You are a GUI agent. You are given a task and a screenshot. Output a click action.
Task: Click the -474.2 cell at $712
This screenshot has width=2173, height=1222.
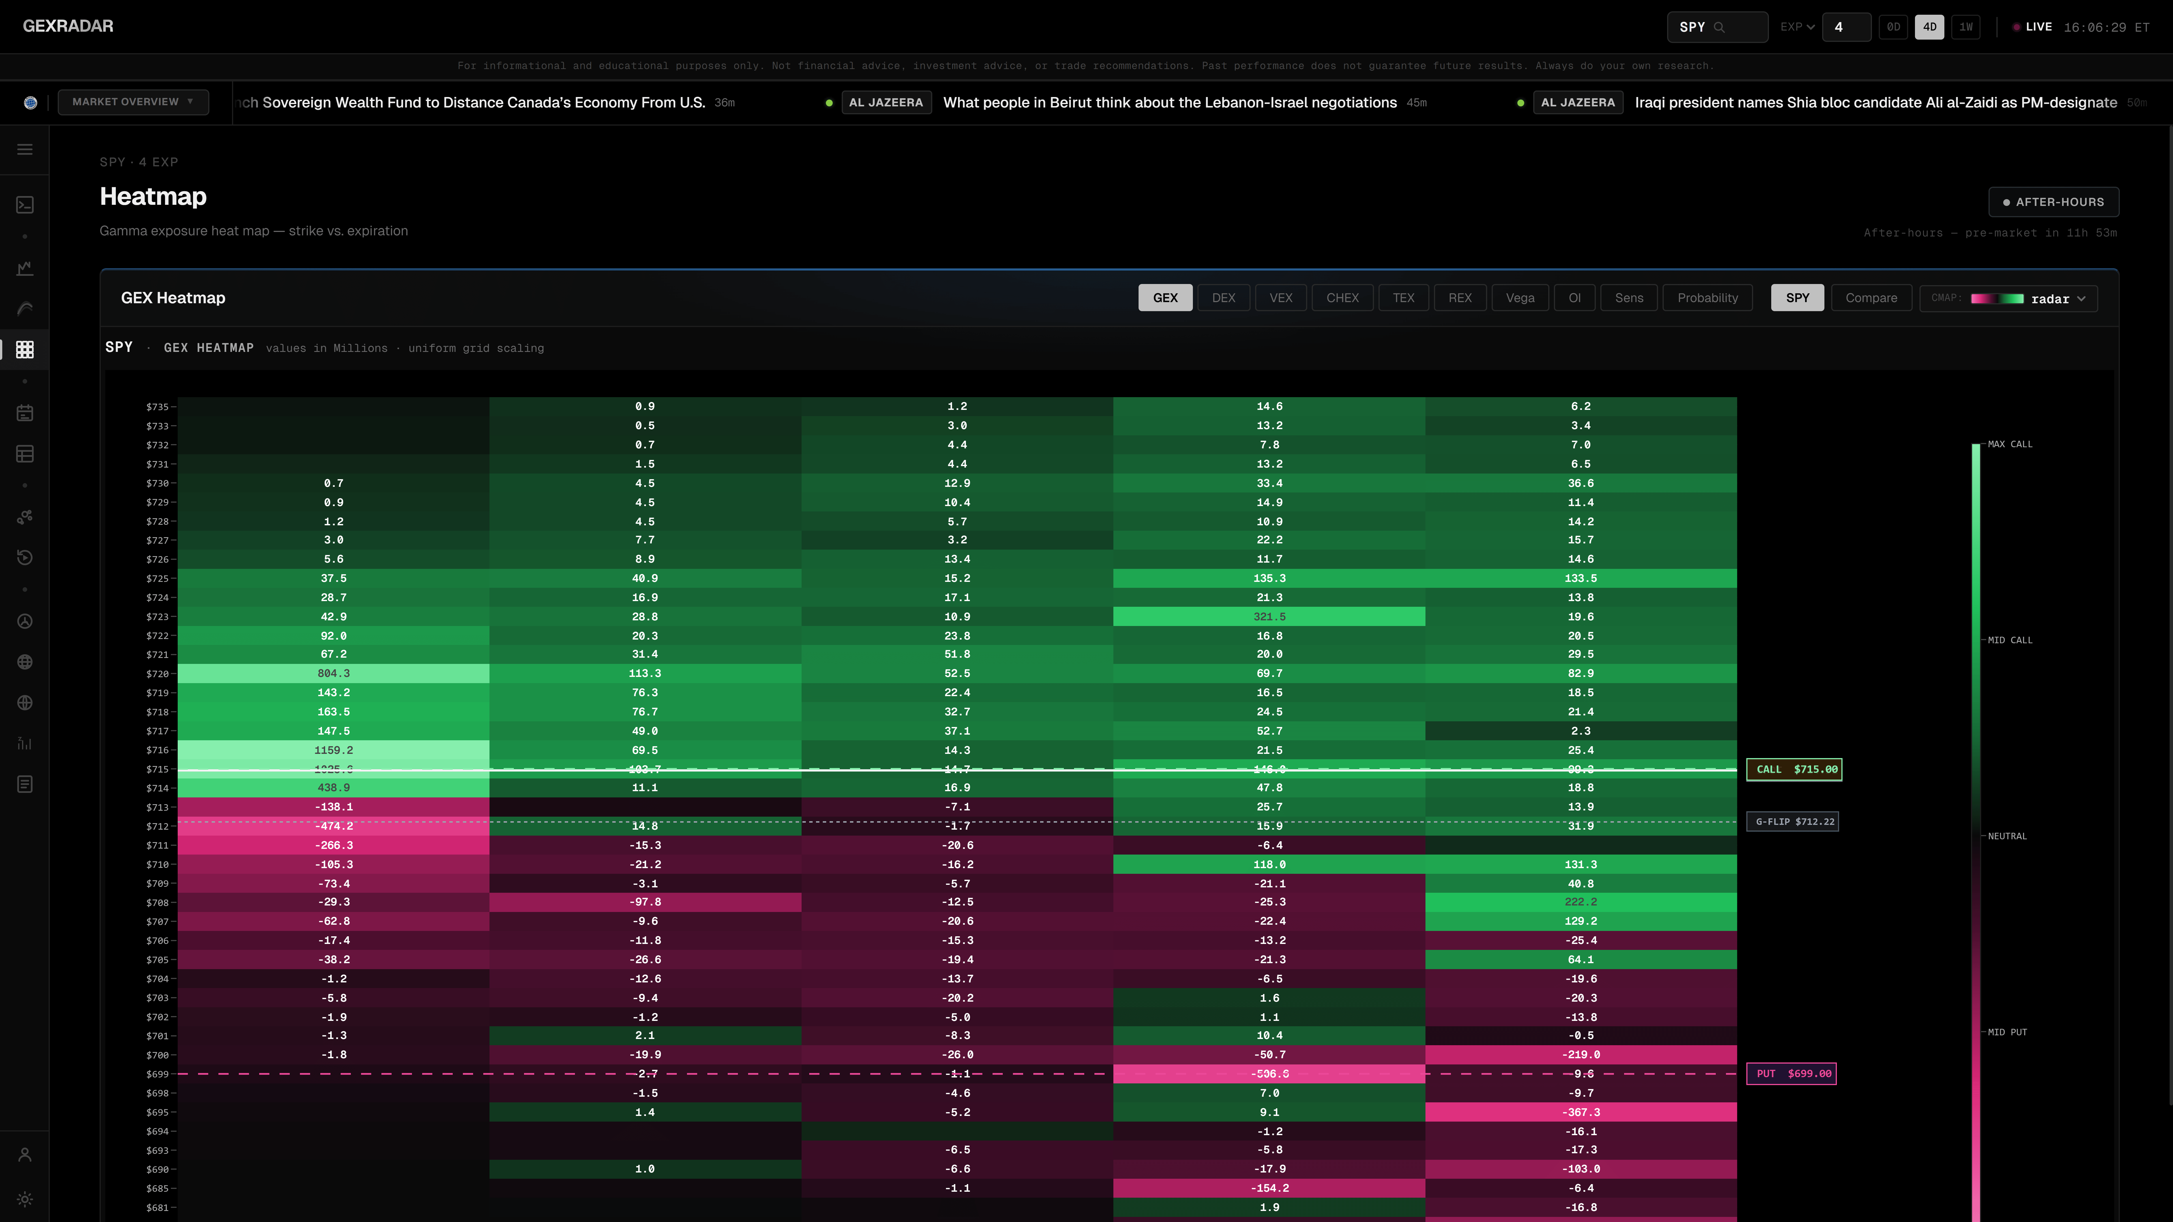(x=333, y=827)
